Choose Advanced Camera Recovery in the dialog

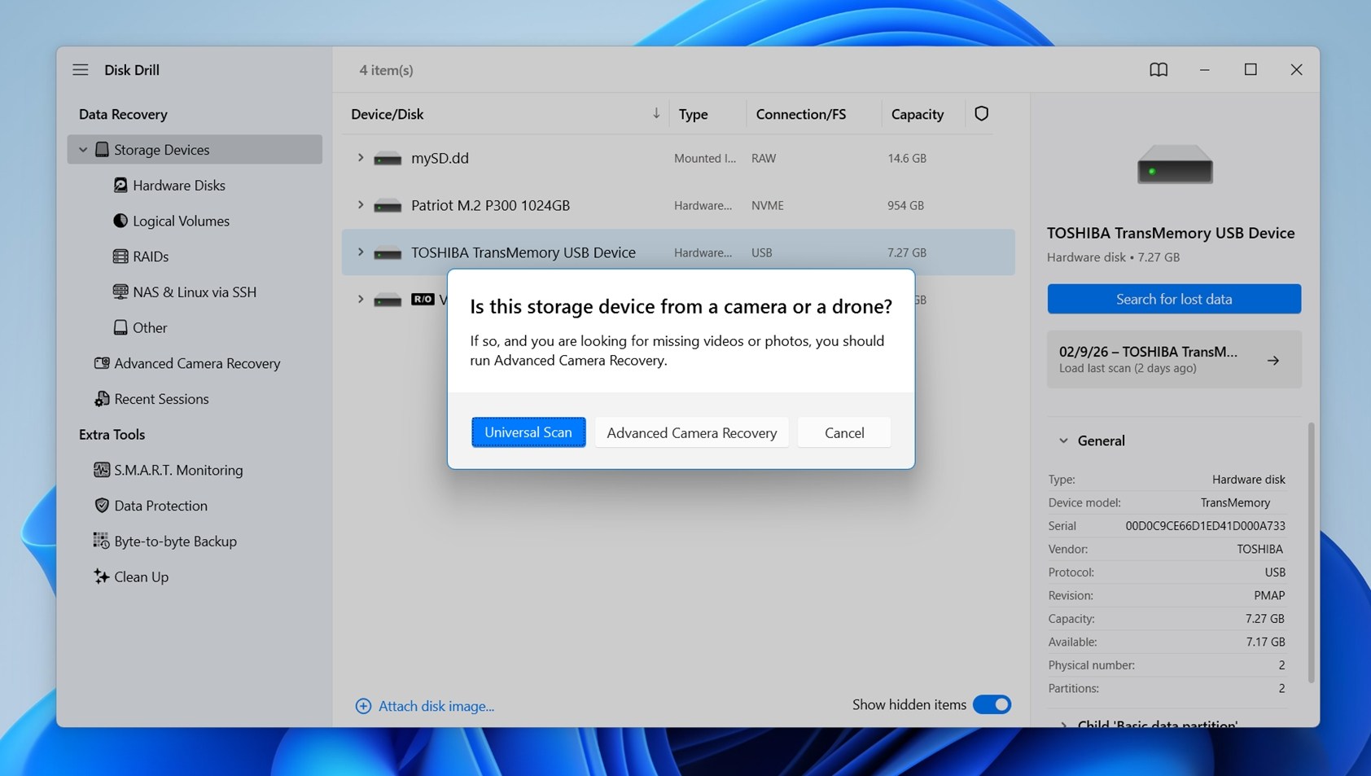[691, 432]
